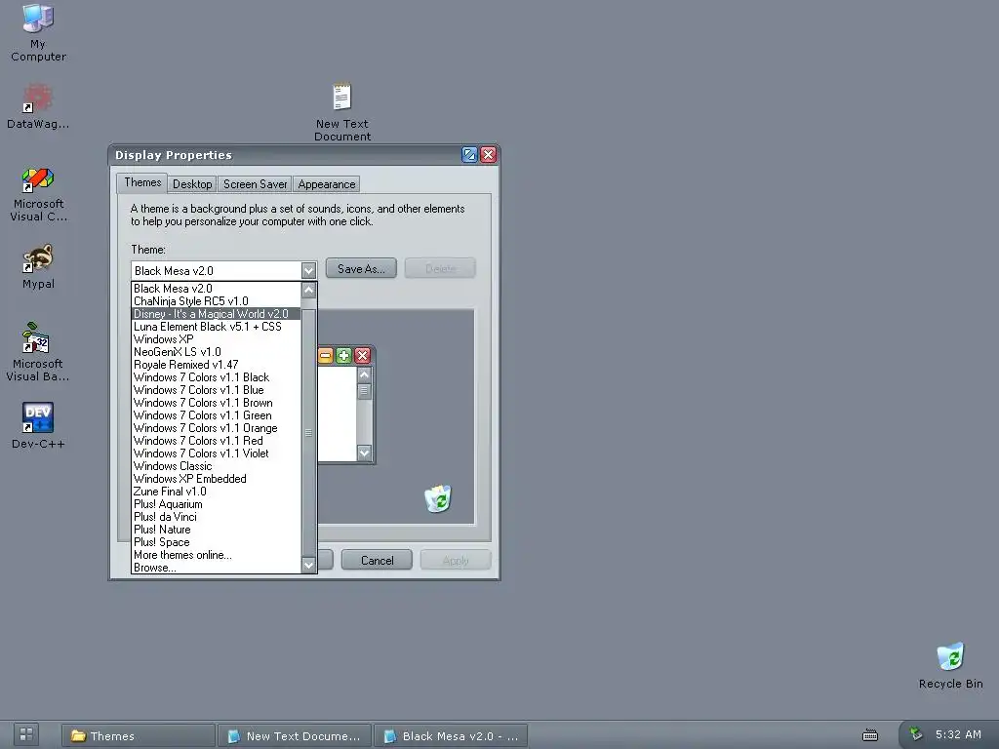Open the Start menu button on the taskbar
The width and height of the screenshot is (999, 749).
pyautogui.click(x=26, y=734)
